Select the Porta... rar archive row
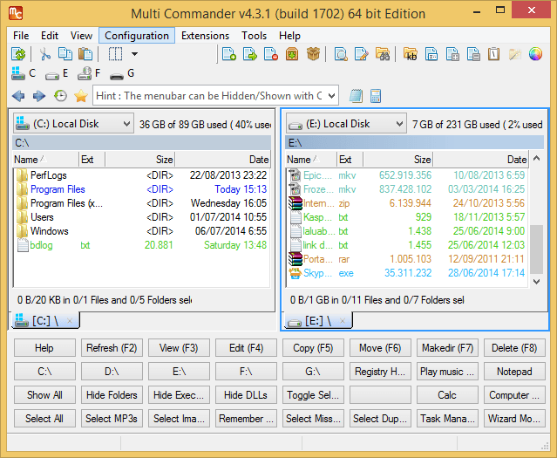 (x=407, y=259)
